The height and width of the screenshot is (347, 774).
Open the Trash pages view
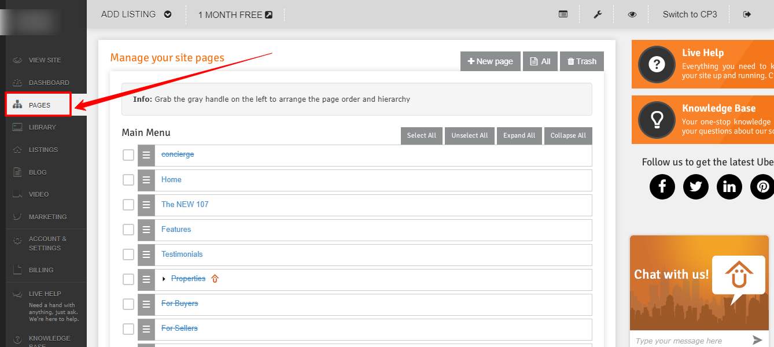point(581,61)
